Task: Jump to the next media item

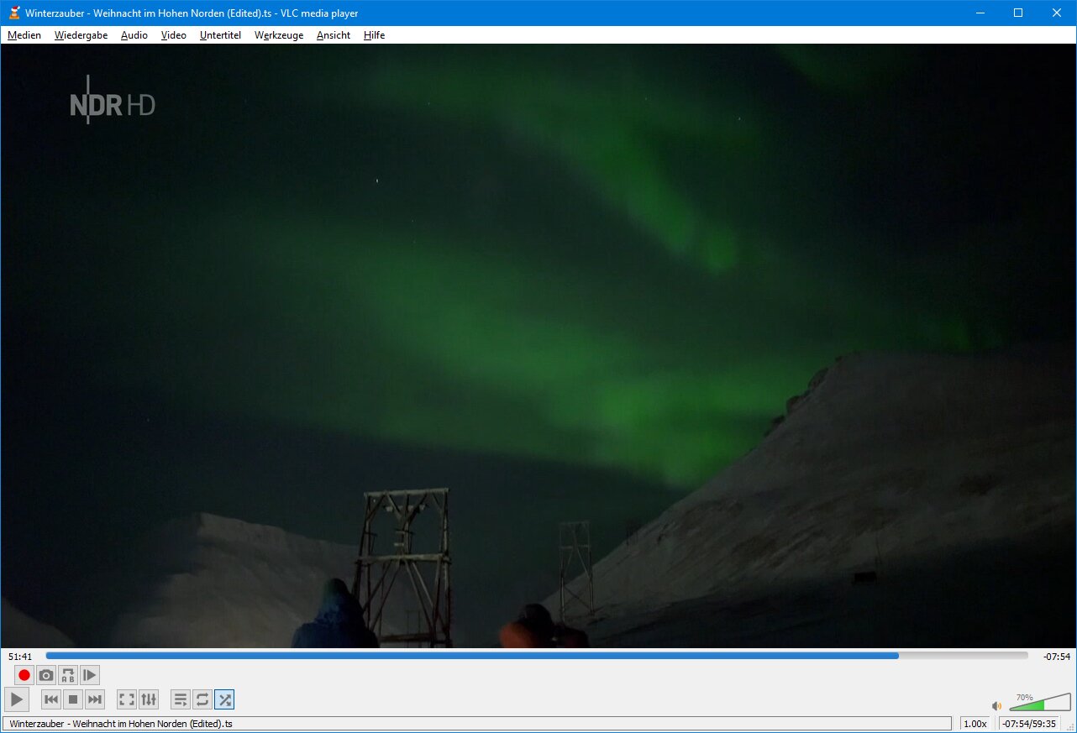Action: pos(95,699)
